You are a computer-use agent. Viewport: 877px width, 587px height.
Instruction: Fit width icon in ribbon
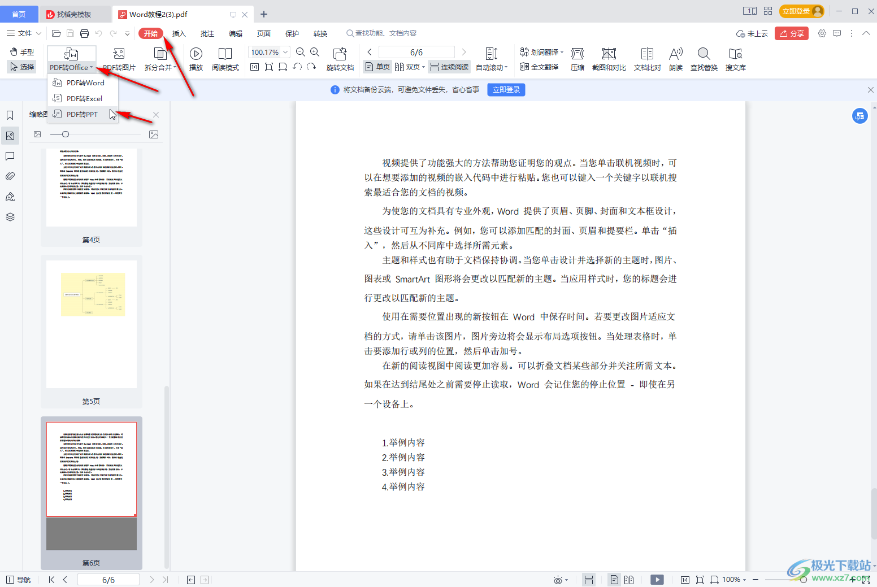click(x=283, y=67)
